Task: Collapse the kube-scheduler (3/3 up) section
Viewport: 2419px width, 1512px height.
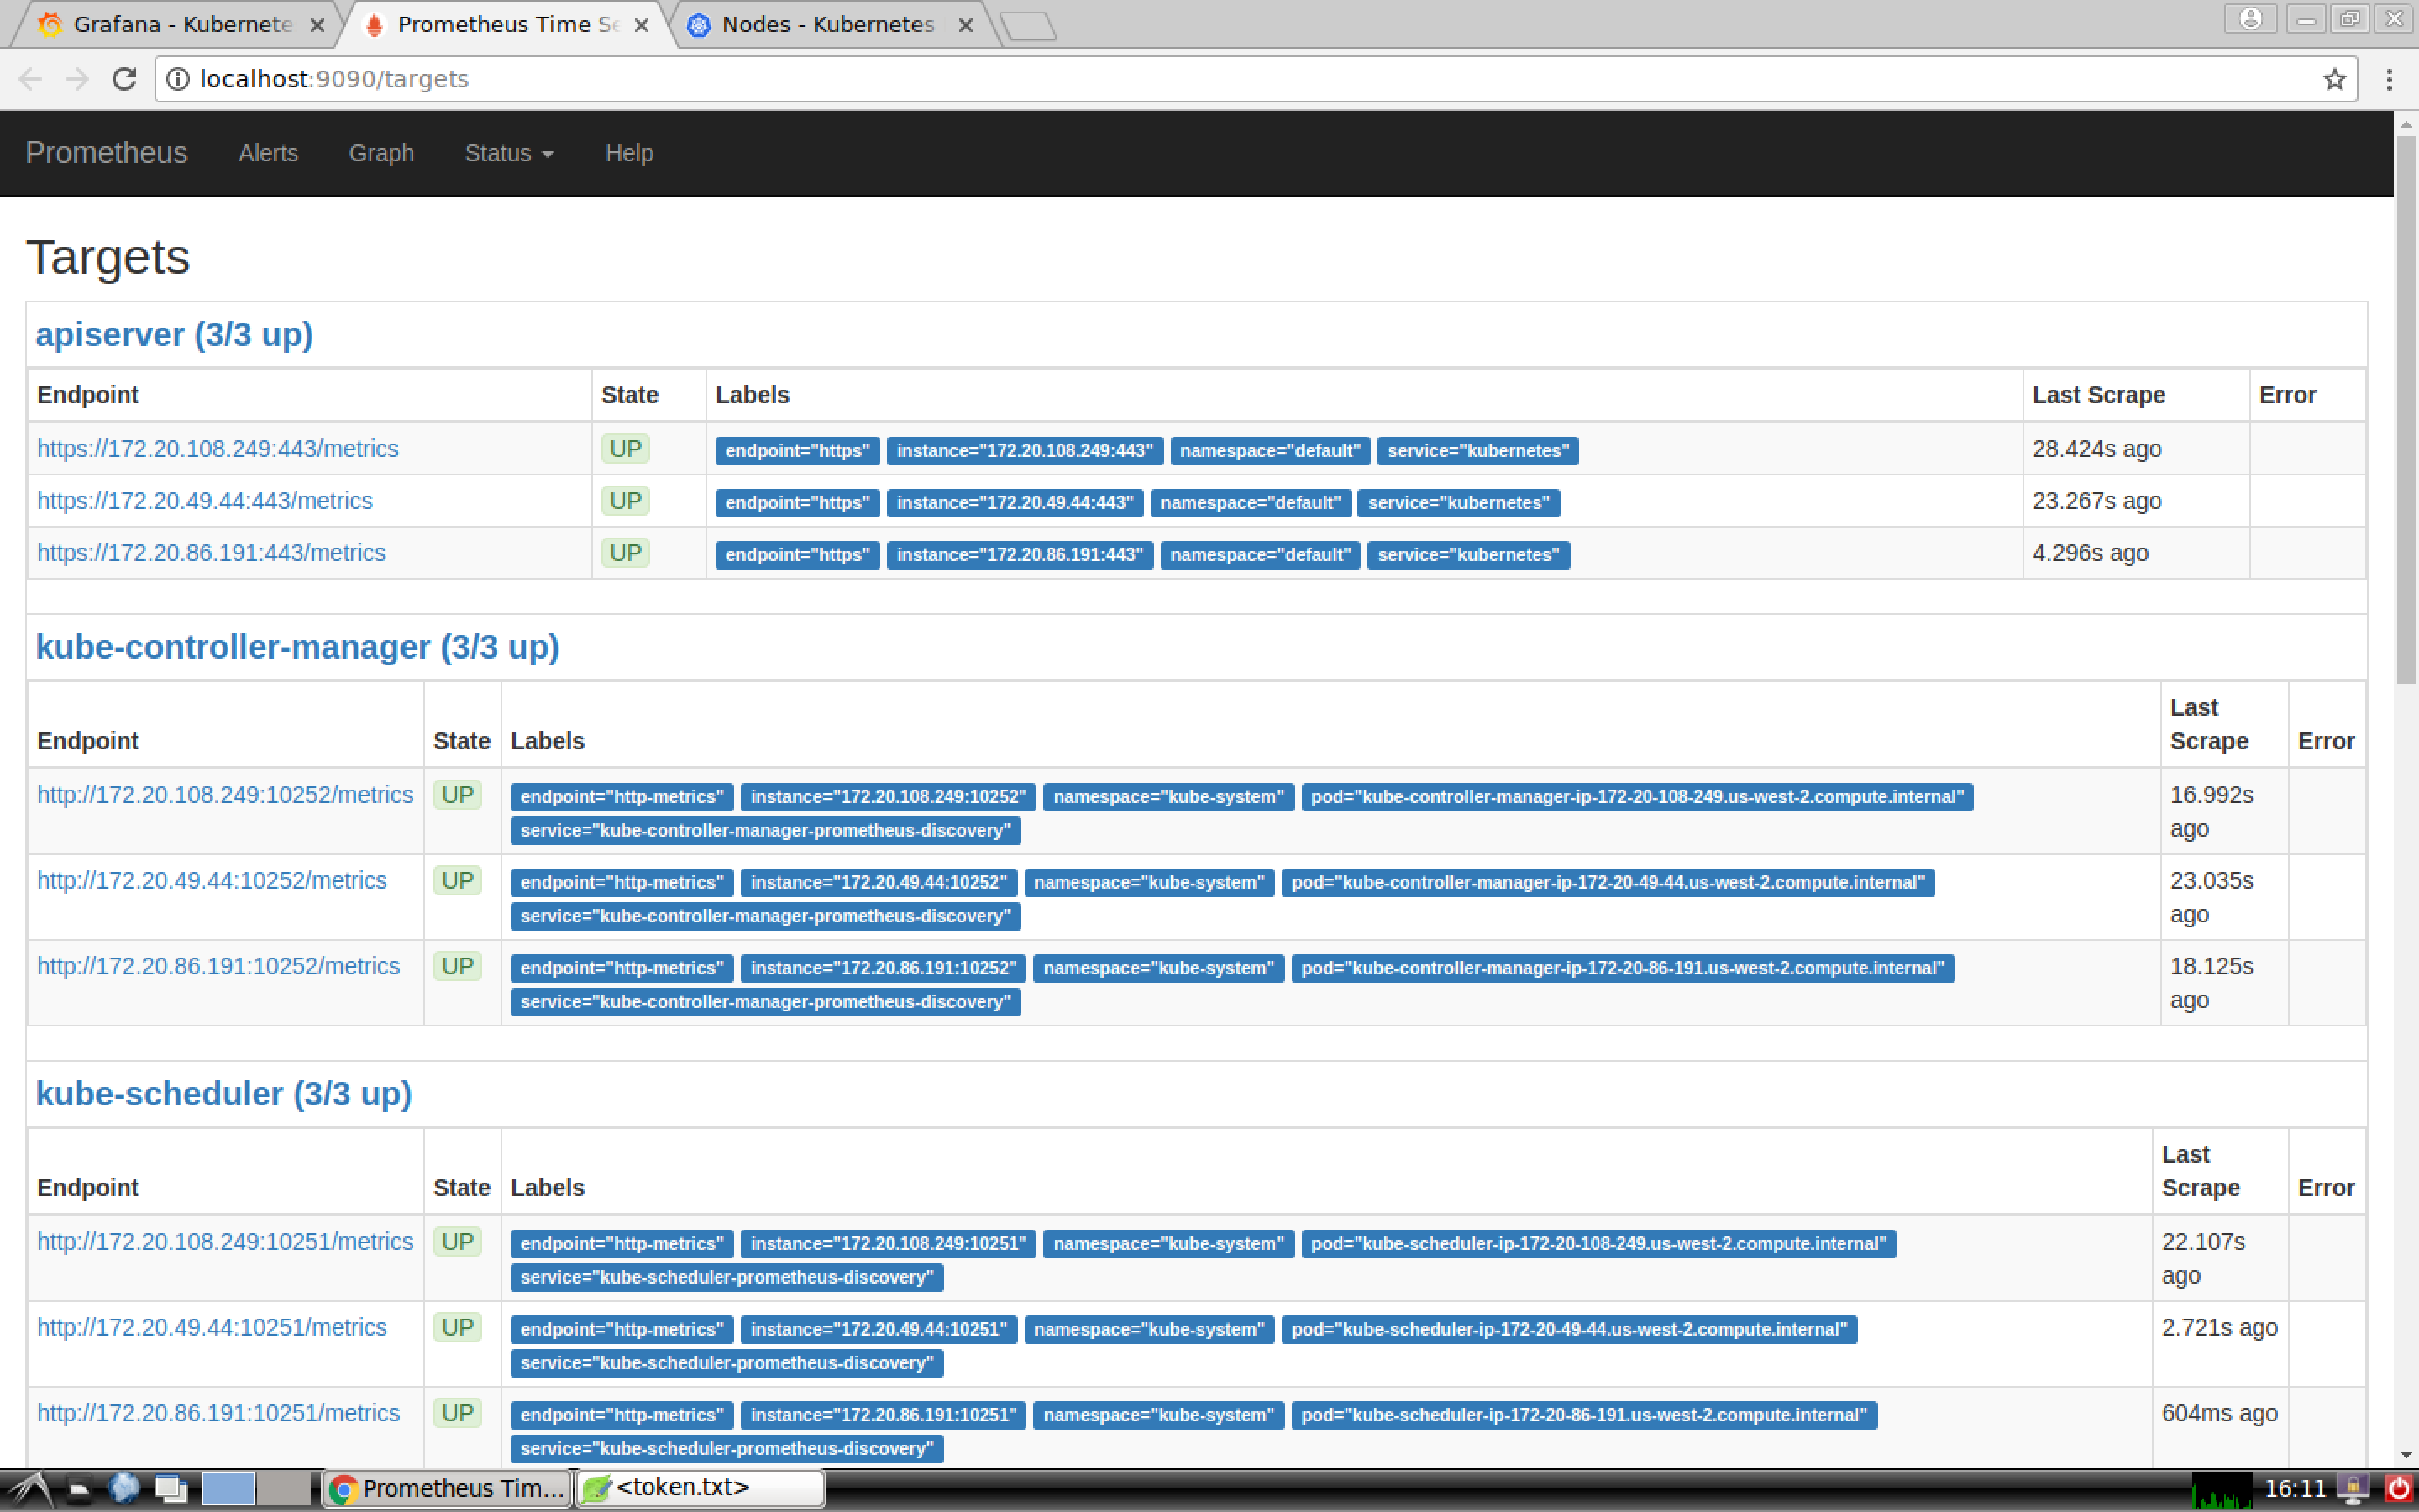Action: pos(223,1094)
